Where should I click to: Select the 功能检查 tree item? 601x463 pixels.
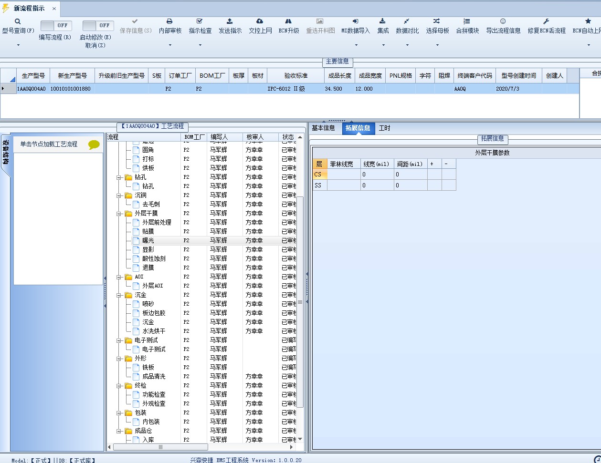click(x=154, y=395)
